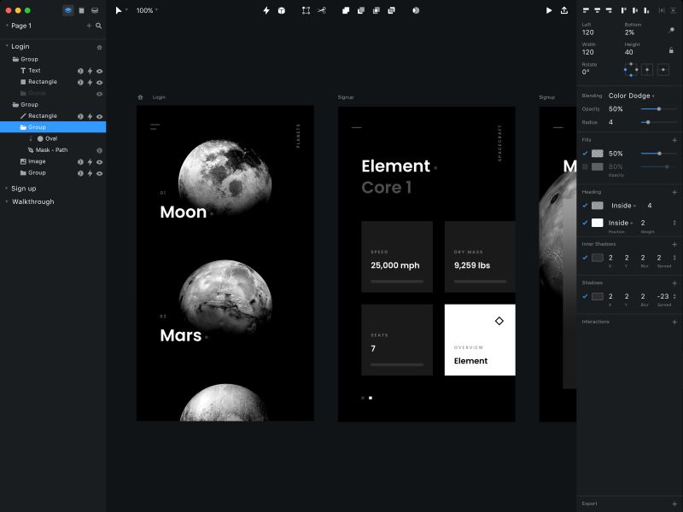The height and width of the screenshot is (512, 683).
Task: Distribute selection vertically
Action: click(x=674, y=10)
